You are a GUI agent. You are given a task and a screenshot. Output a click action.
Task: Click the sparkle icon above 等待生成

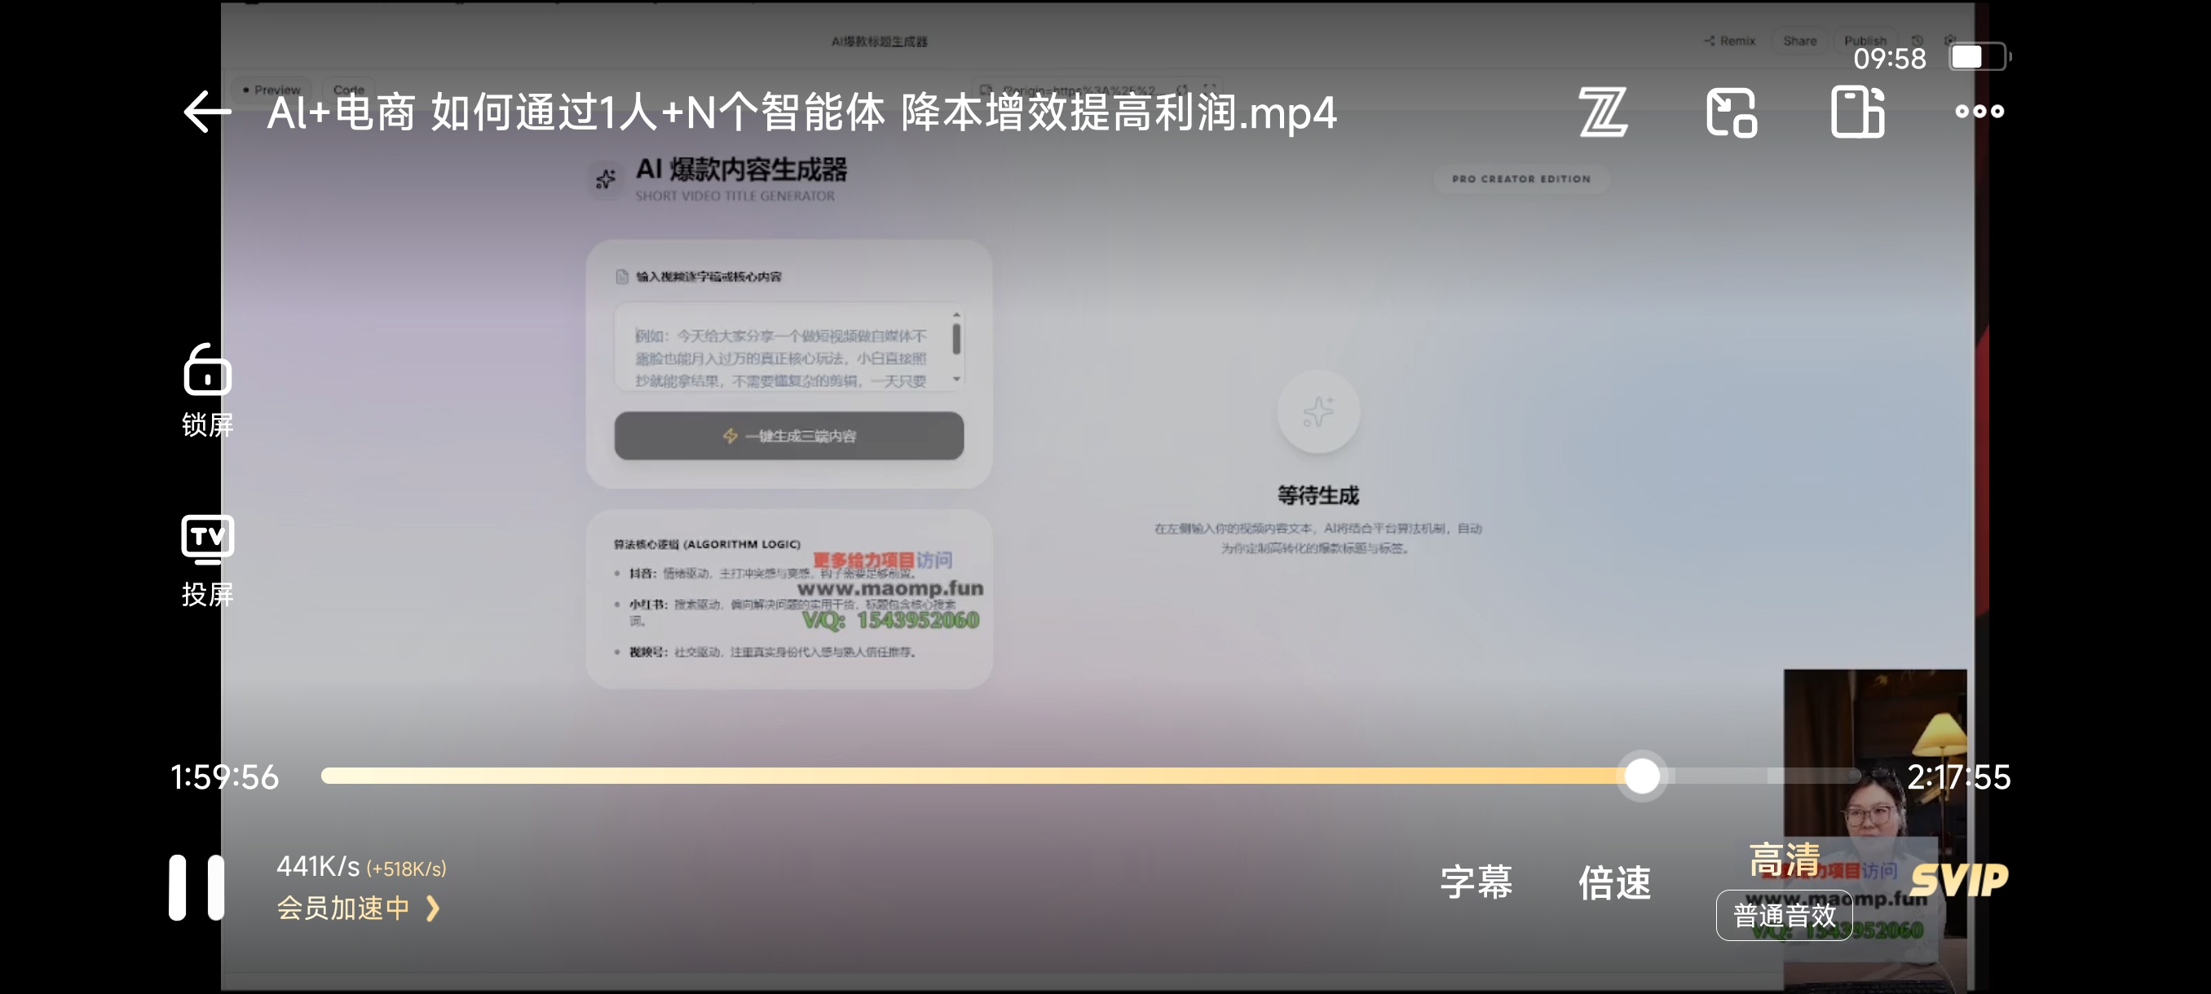(1318, 411)
